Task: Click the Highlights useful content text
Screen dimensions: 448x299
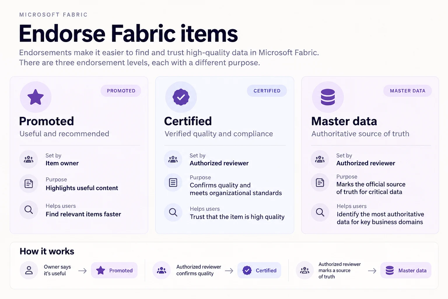Action: 82,188
